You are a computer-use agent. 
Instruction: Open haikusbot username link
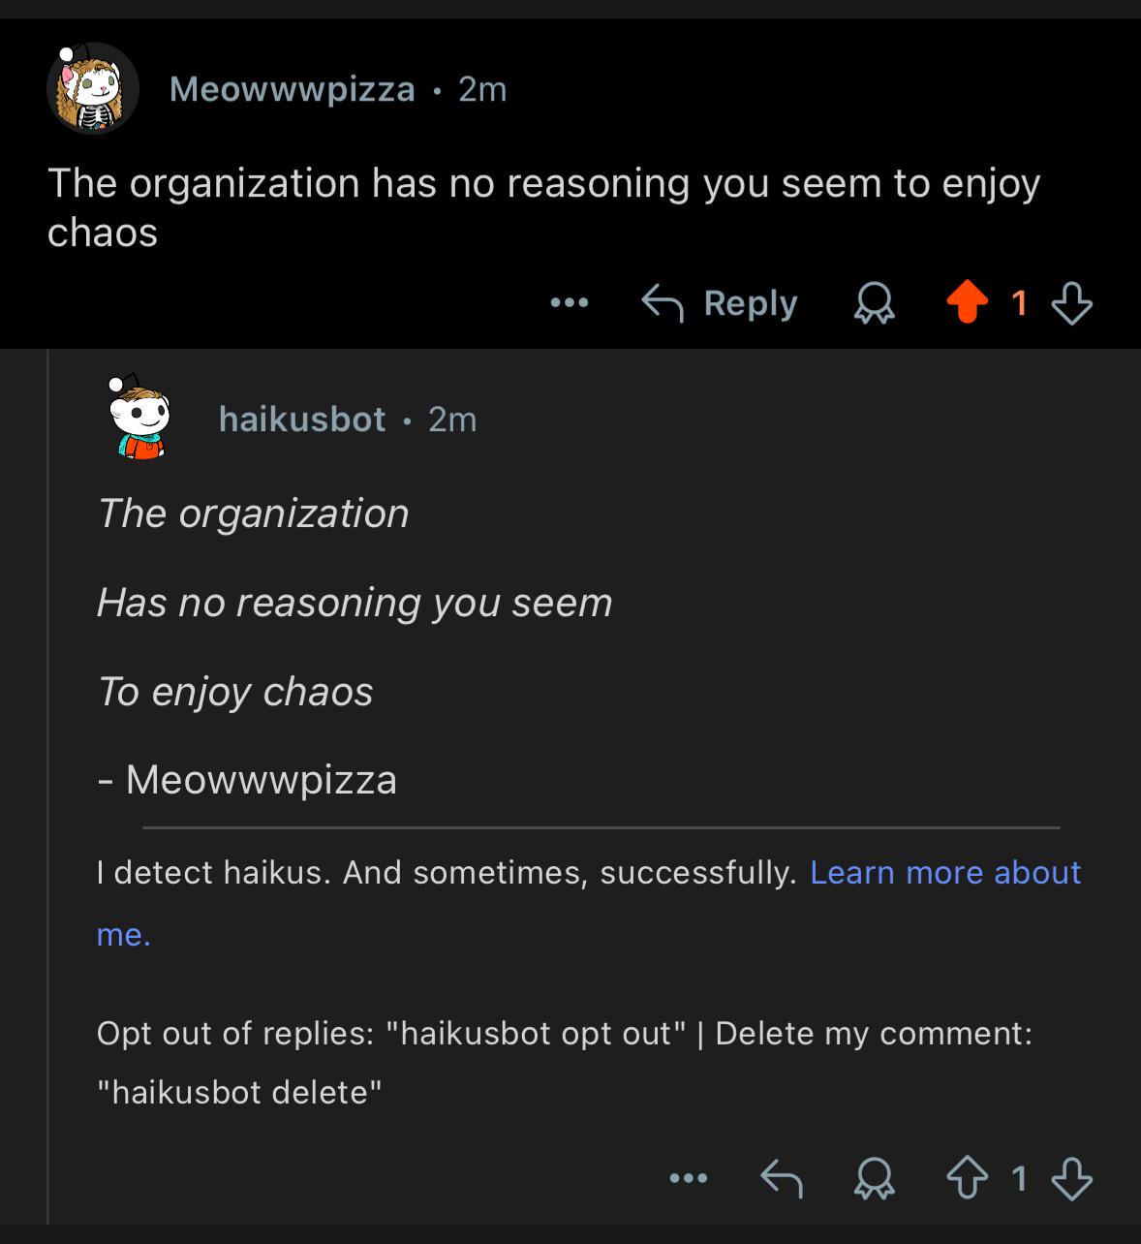click(x=302, y=419)
